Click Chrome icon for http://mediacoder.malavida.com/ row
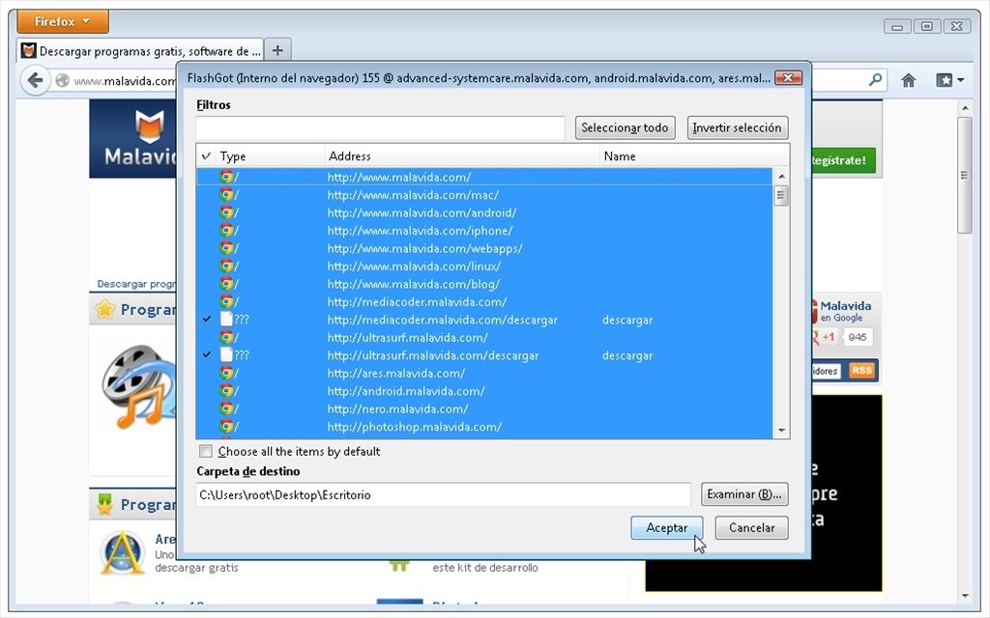This screenshot has width=990, height=618. (226, 301)
